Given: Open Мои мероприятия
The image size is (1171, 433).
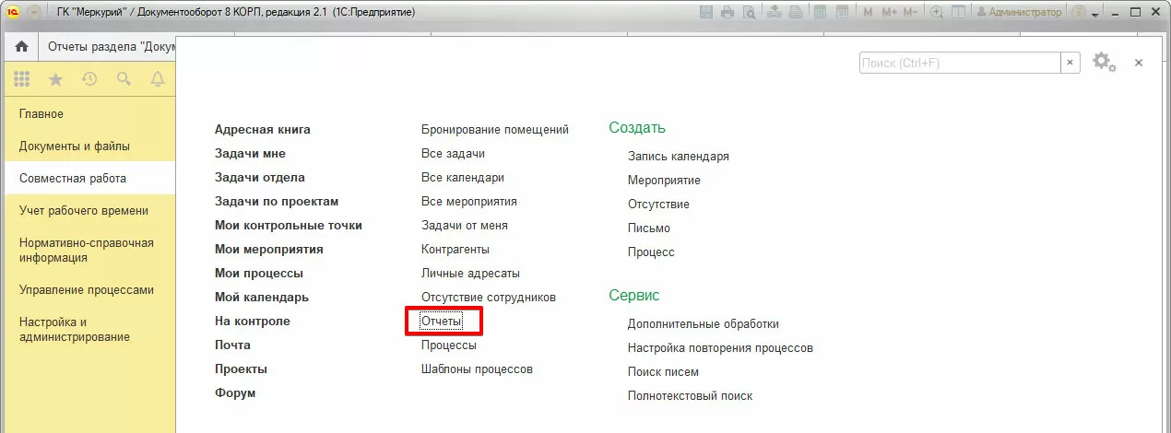Looking at the screenshot, I should point(269,250).
